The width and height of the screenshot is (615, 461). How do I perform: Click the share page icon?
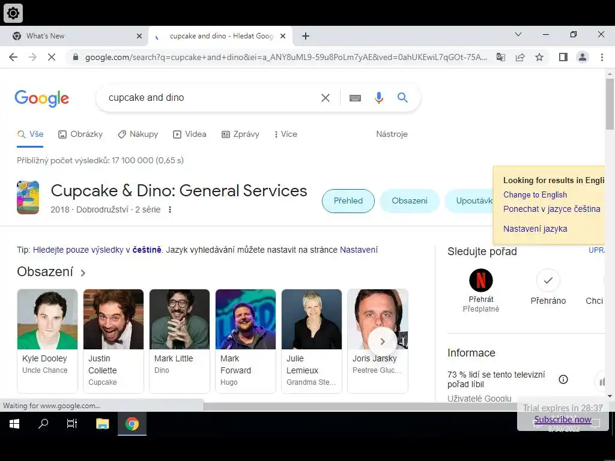click(x=520, y=57)
